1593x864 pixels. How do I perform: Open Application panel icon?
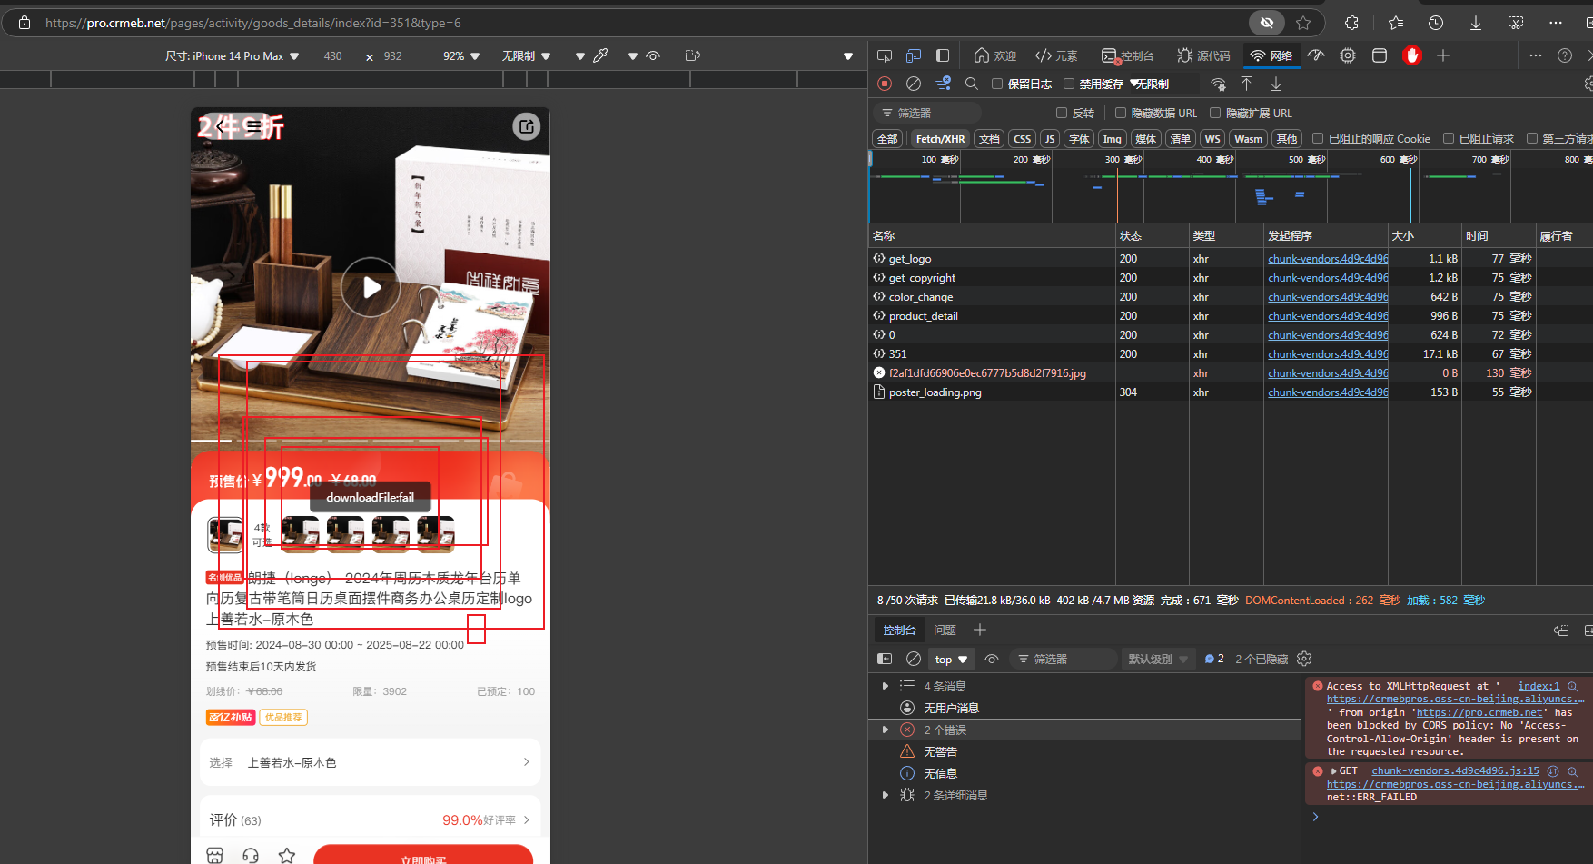pos(1380,55)
